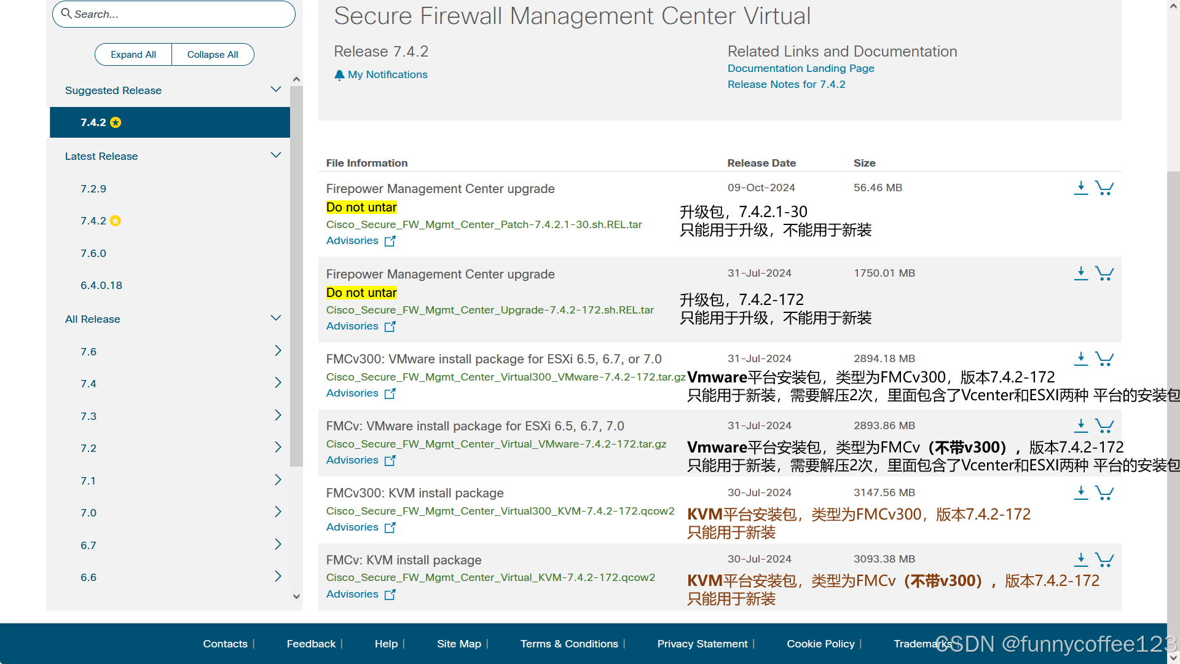Image resolution: width=1180 pixels, height=664 pixels.
Task: Click the Expand All button
Action: [133, 55]
